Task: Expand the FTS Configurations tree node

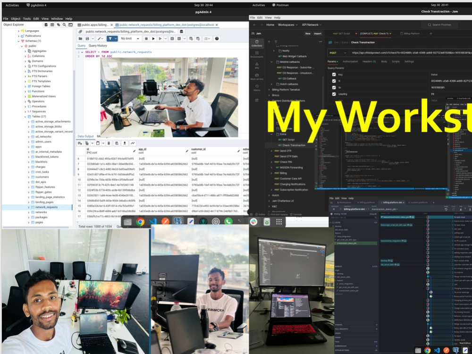Action: click(x=25, y=66)
